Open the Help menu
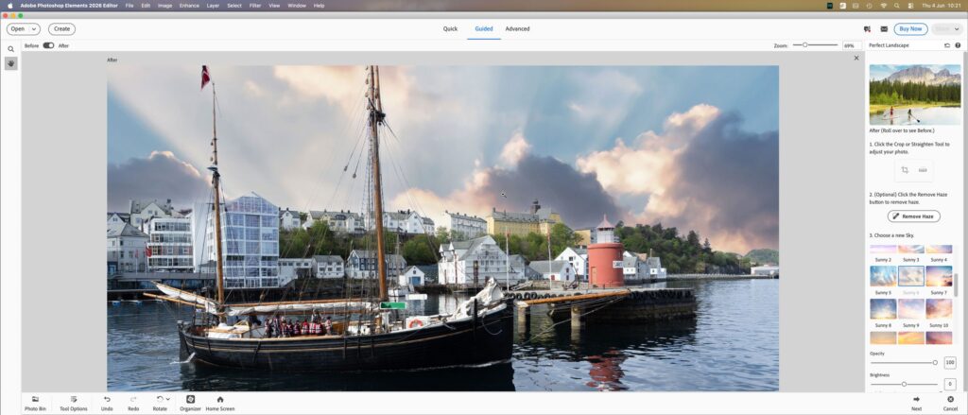The height and width of the screenshot is (415, 968). point(320,6)
